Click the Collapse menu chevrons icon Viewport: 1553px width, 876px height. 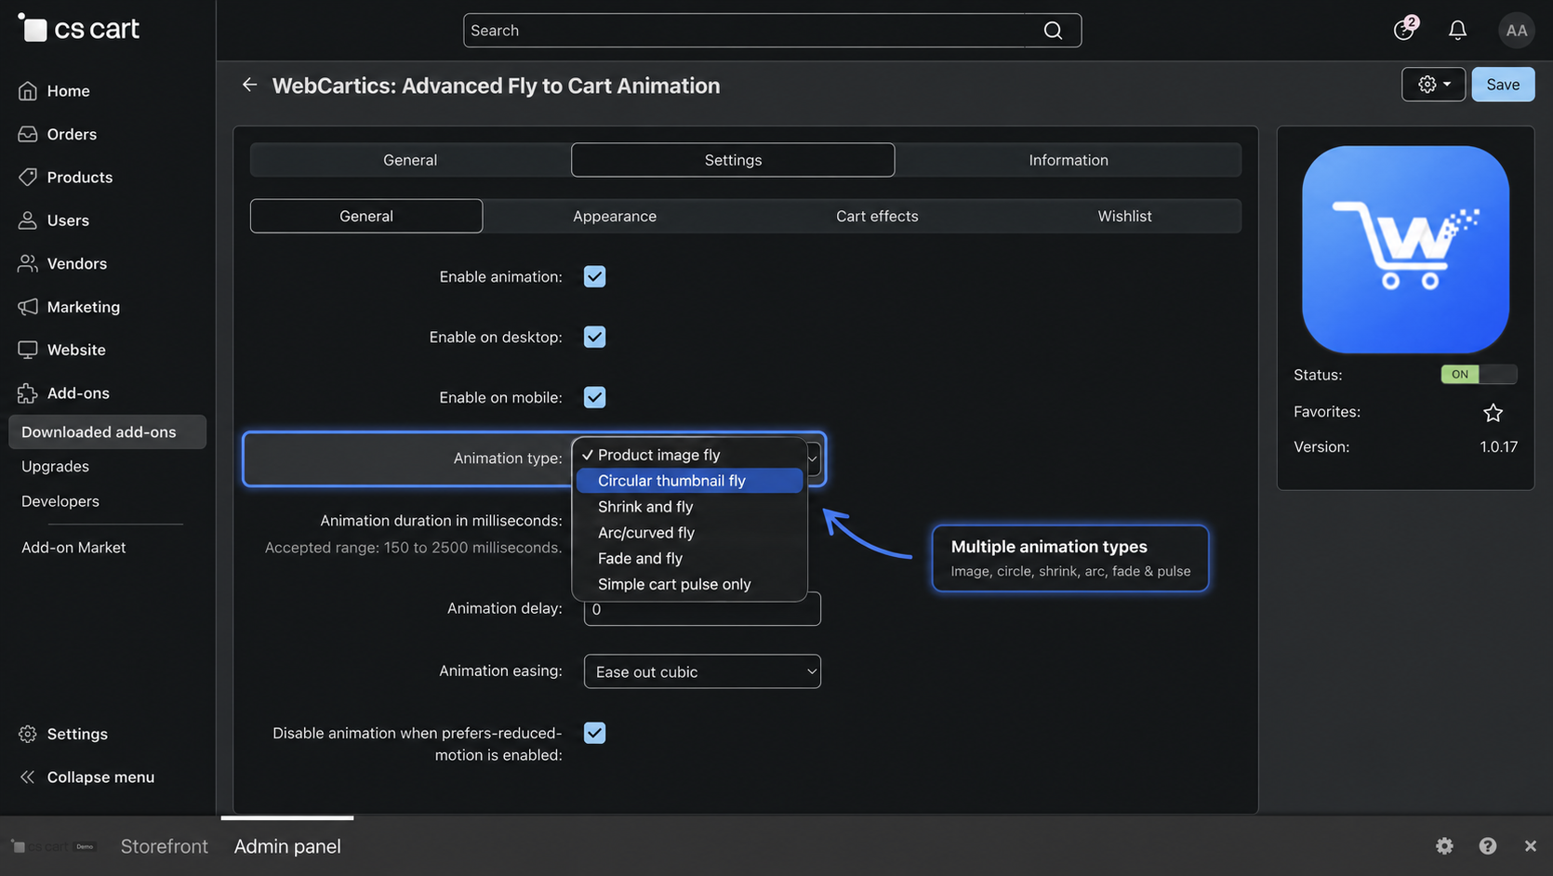point(28,777)
